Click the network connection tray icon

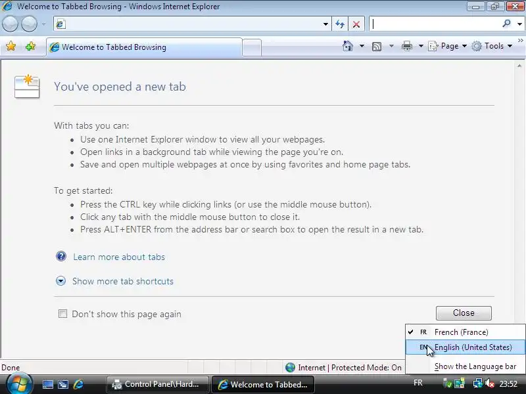tap(477, 383)
